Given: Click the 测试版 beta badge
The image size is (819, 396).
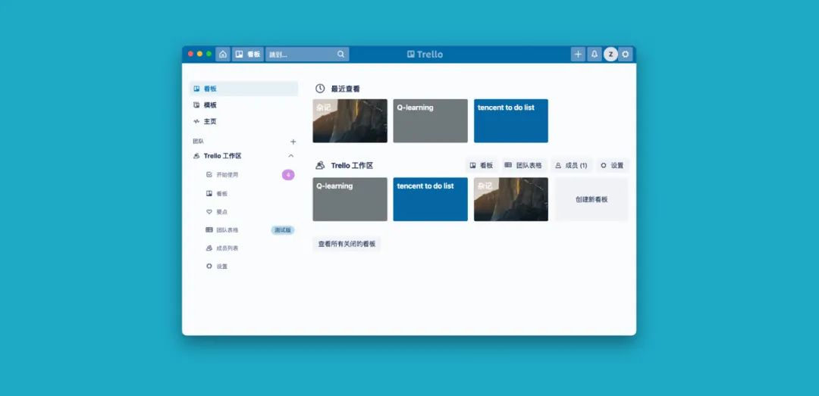Looking at the screenshot, I should click(283, 230).
